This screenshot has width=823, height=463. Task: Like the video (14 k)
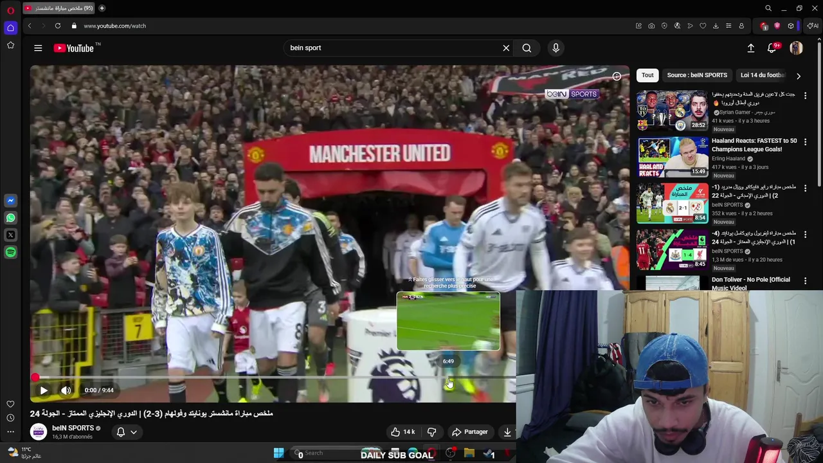[402, 431]
